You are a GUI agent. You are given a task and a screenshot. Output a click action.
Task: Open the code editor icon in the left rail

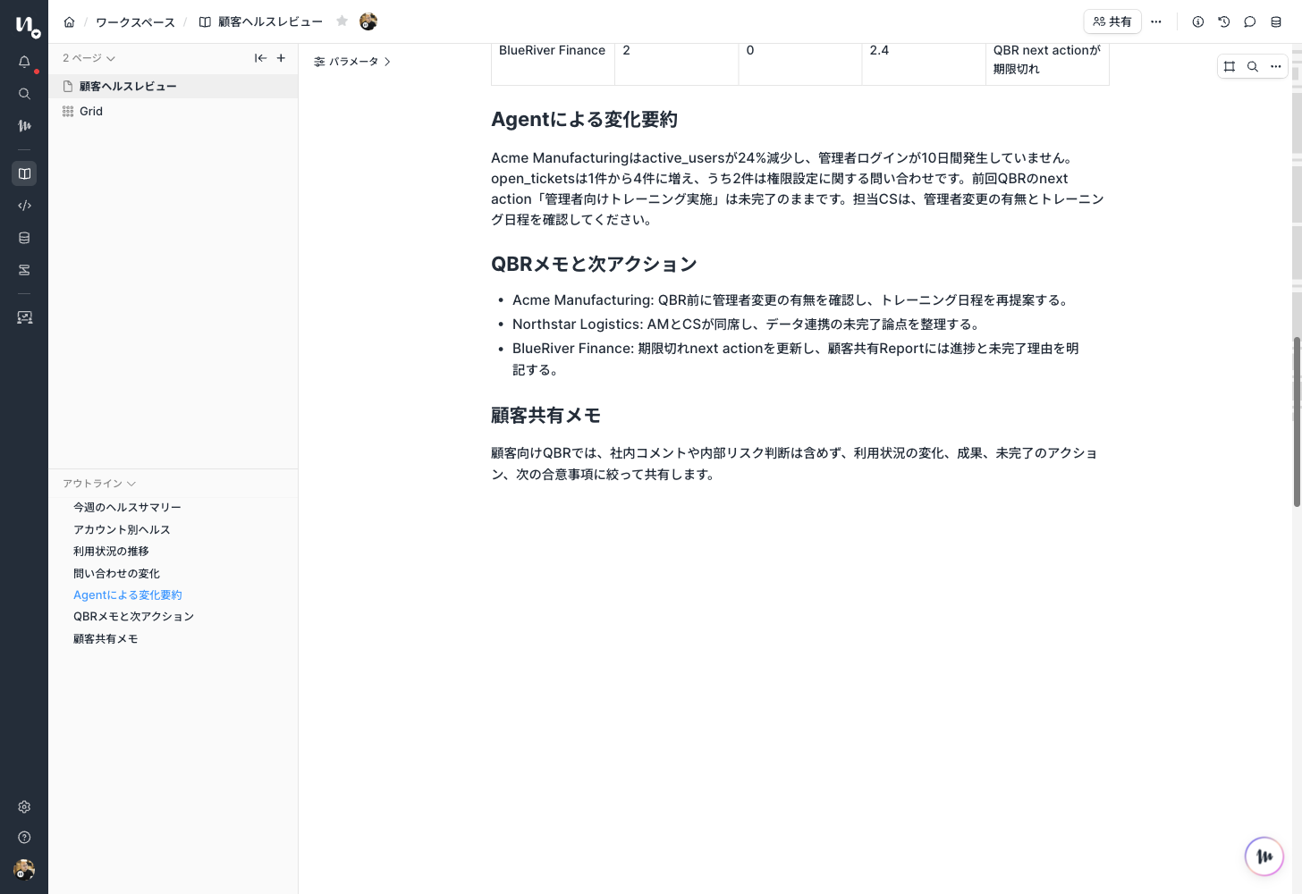tap(24, 206)
